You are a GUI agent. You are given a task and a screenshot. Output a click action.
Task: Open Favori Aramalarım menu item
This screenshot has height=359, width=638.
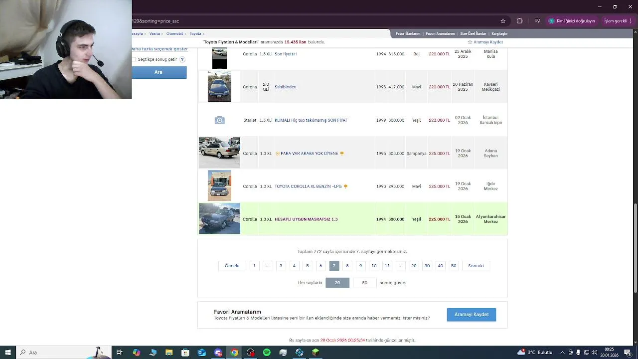click(x=440, y=33)
